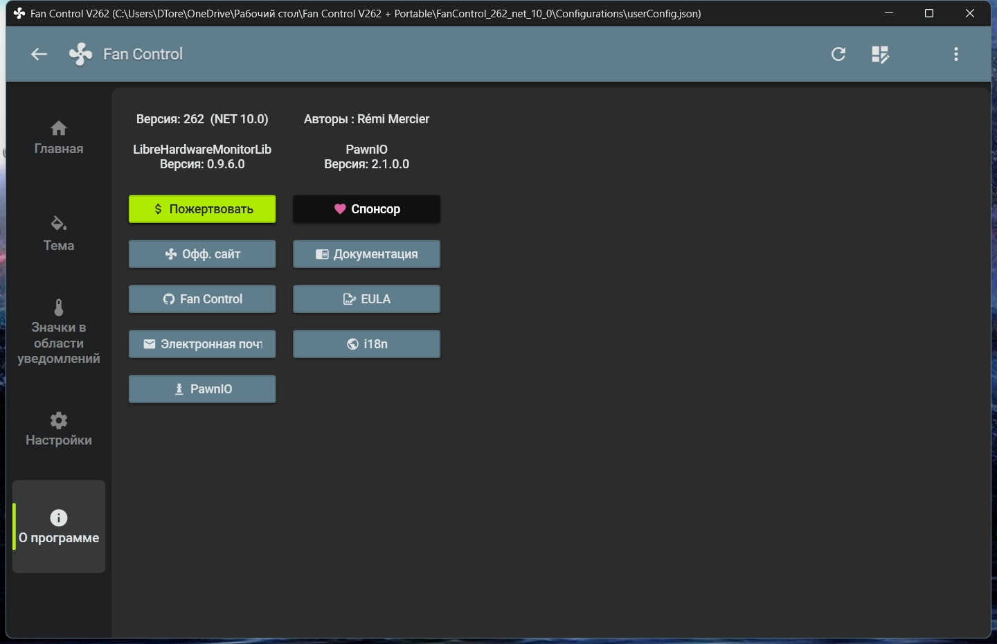Screen dimensions: 997x644
Task: Open the Документация button
Action: [366, 254]
